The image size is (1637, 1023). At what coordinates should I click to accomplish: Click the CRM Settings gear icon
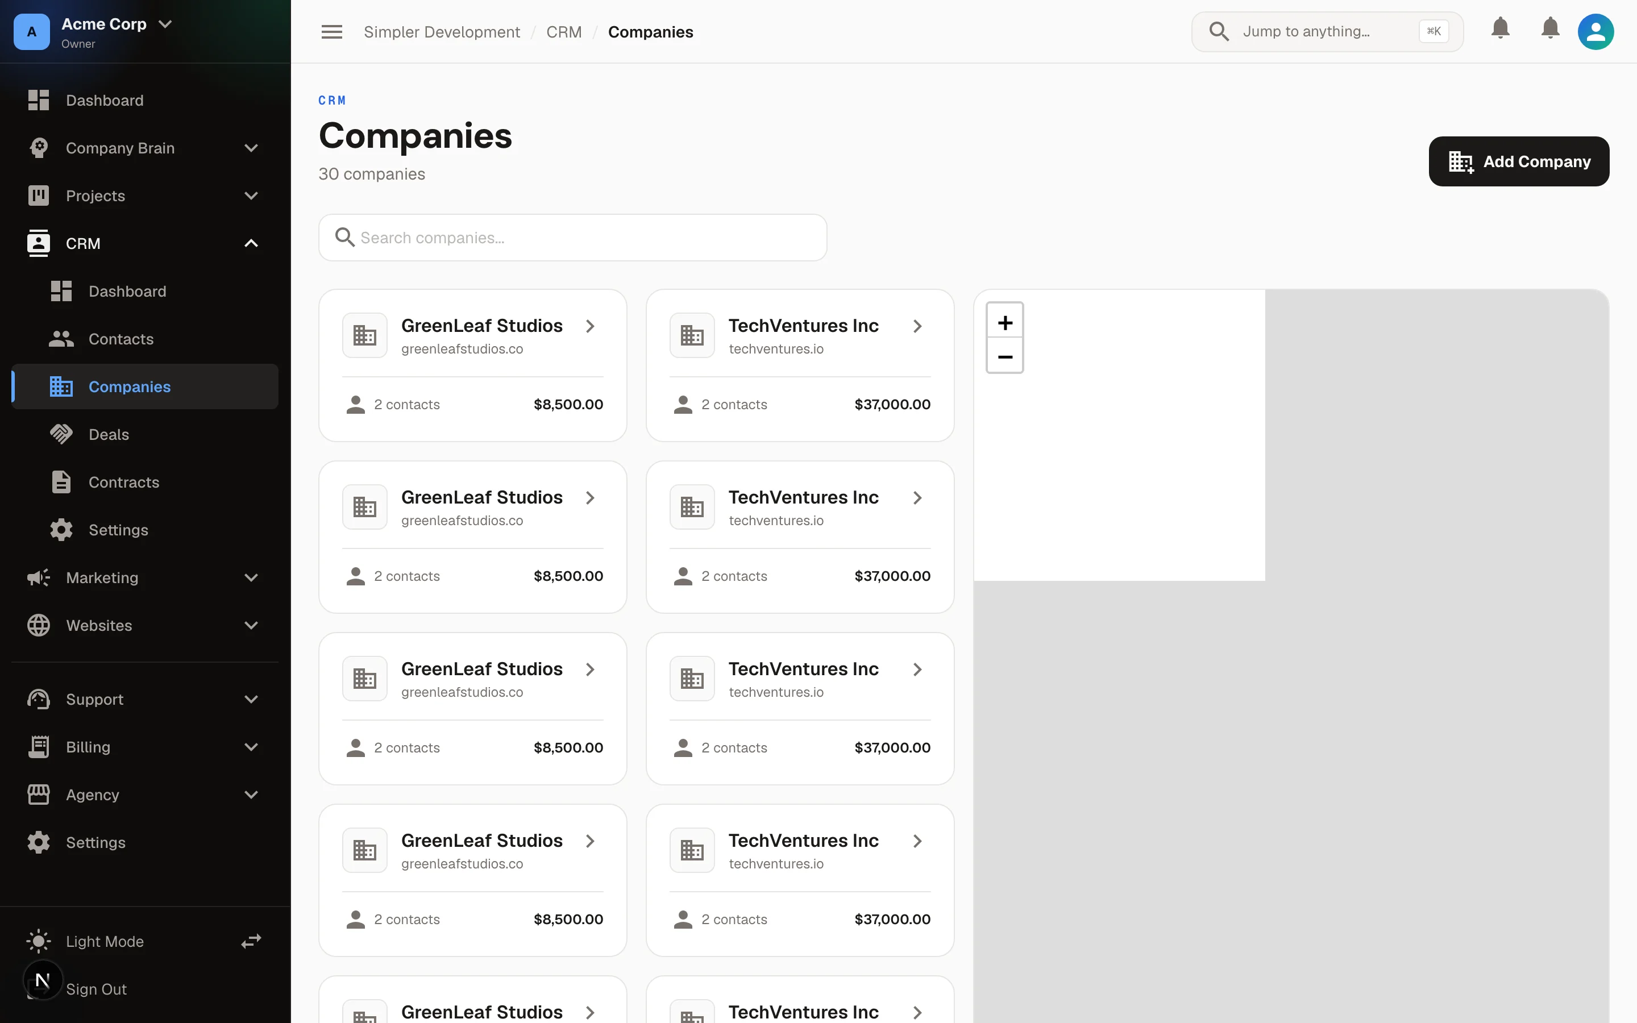pyautogui.click(x=61, y=530)
